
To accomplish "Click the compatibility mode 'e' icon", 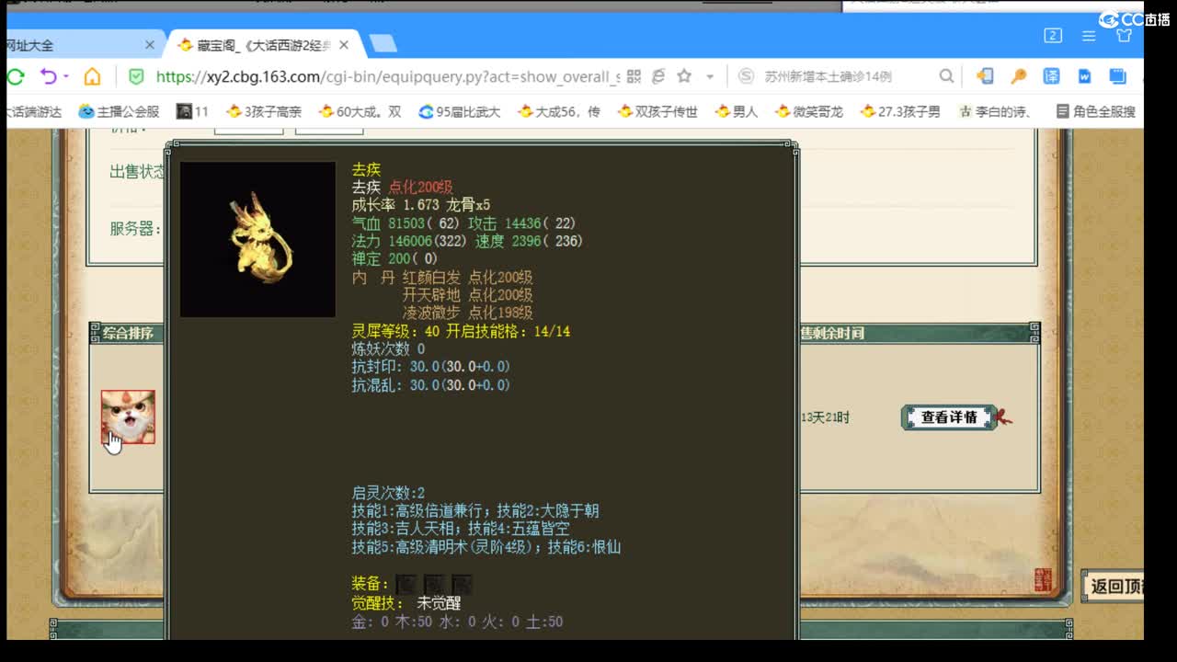I will [x=658, y=76].
